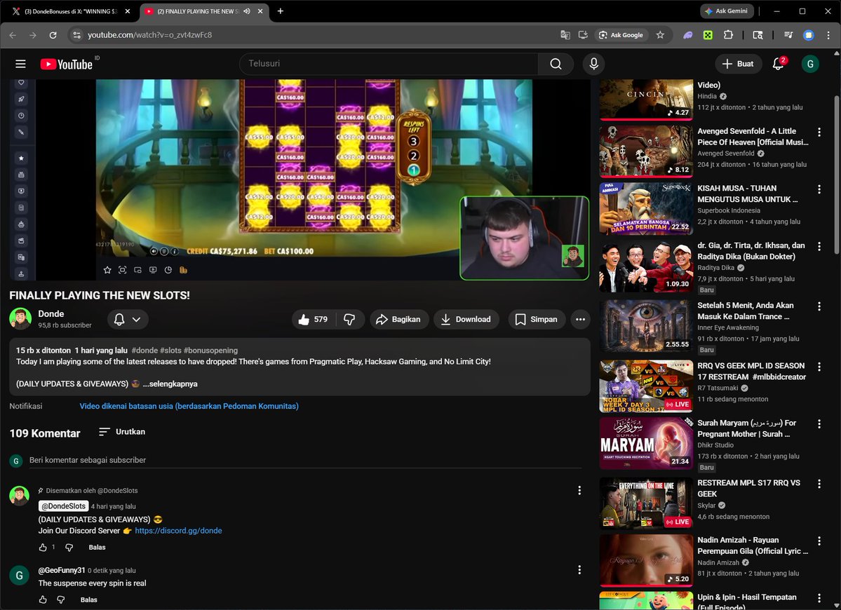Open menu for Avenged Sevenfold video
This screenshot has width=841, height=610.
[x=819, y=132]
